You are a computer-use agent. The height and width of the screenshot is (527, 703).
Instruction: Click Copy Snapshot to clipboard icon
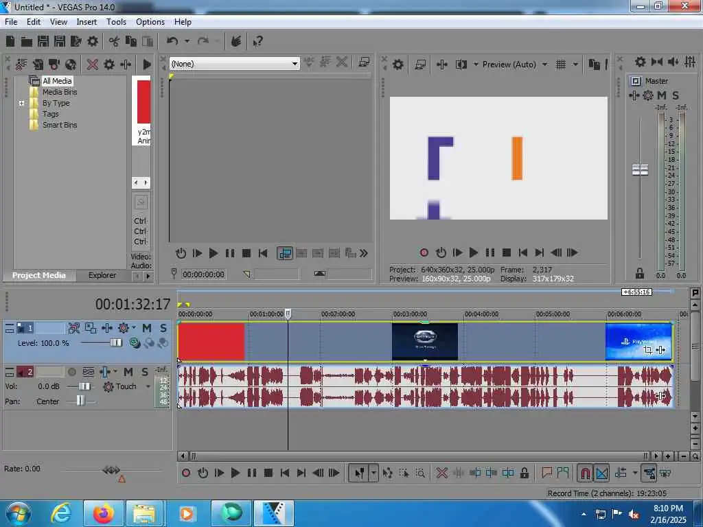(594, 65)
